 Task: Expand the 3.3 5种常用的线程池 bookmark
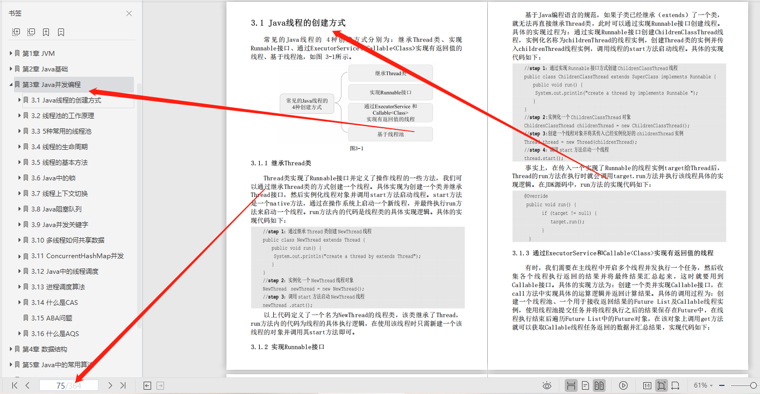[x=19, y=132]
